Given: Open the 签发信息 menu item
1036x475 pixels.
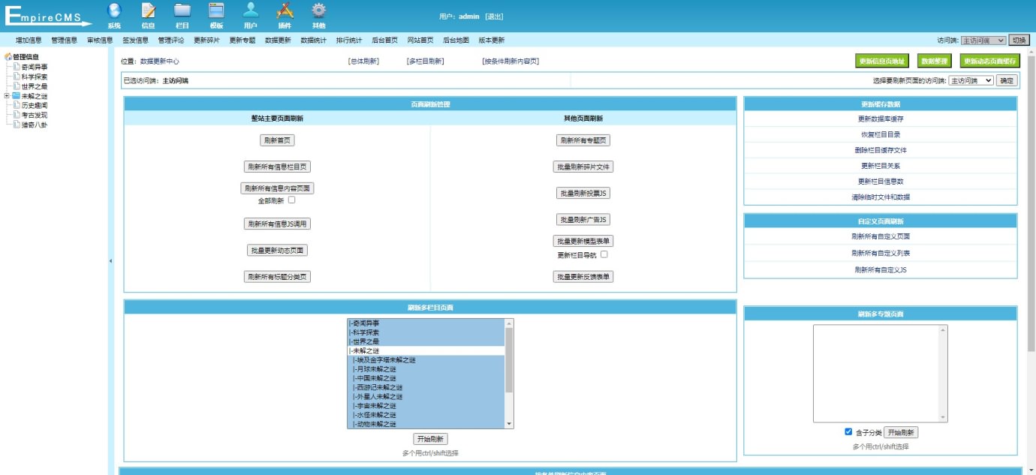Looking at the screenshot, I should (135, 41).
